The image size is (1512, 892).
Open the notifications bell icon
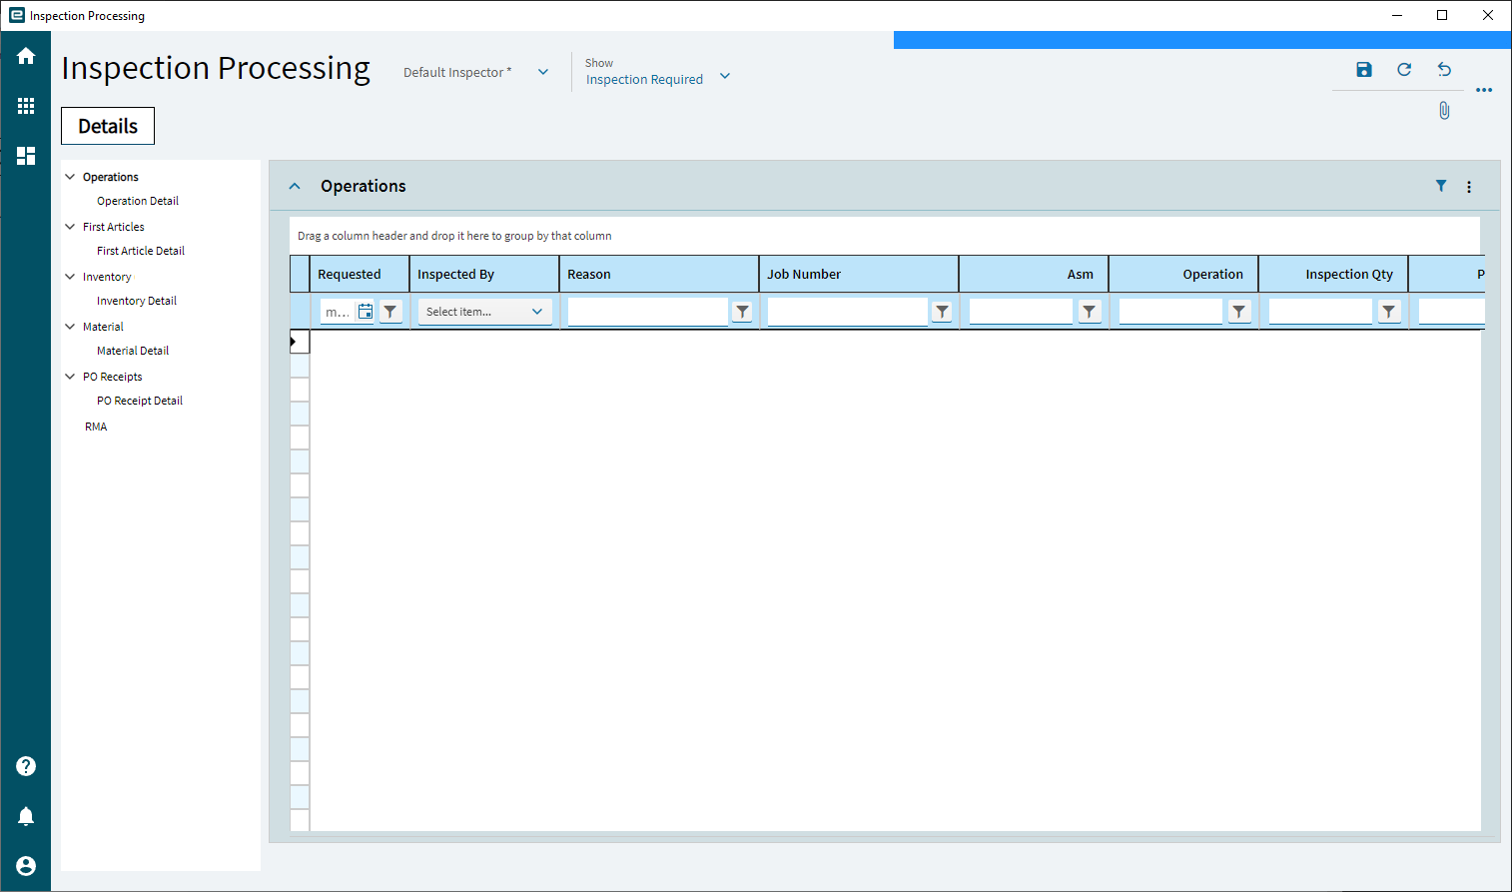26,816
